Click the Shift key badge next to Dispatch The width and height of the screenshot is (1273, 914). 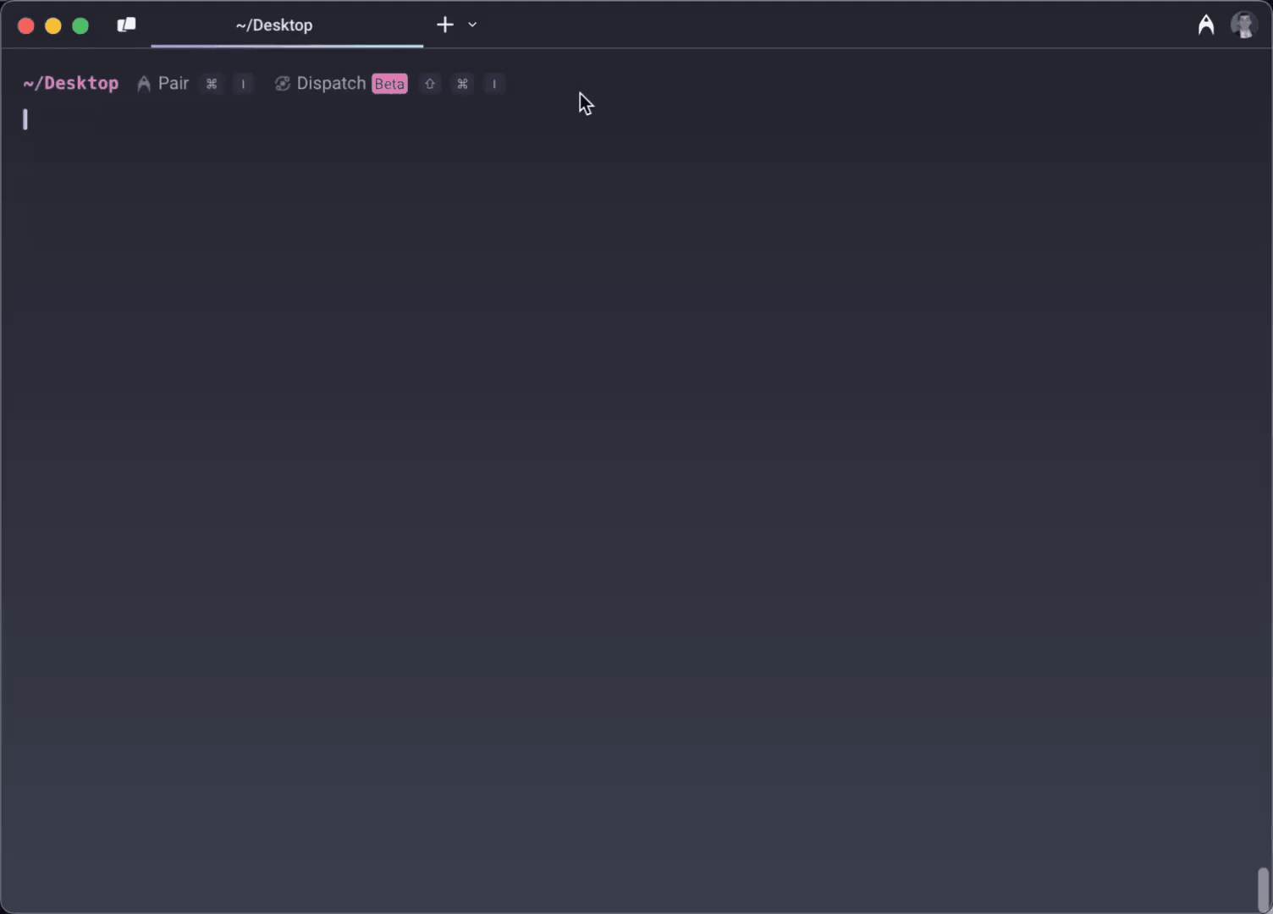(429, 84)
